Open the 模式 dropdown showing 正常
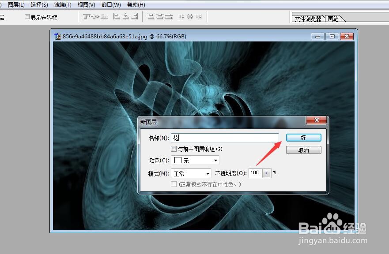Viewport: 389px width, 254px height. pyautogui.click(x=191, y=173)
